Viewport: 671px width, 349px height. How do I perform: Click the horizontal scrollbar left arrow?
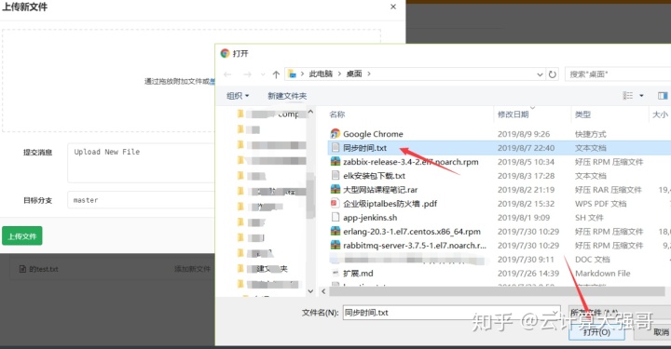pyautogui.click(x=323, y=291)
